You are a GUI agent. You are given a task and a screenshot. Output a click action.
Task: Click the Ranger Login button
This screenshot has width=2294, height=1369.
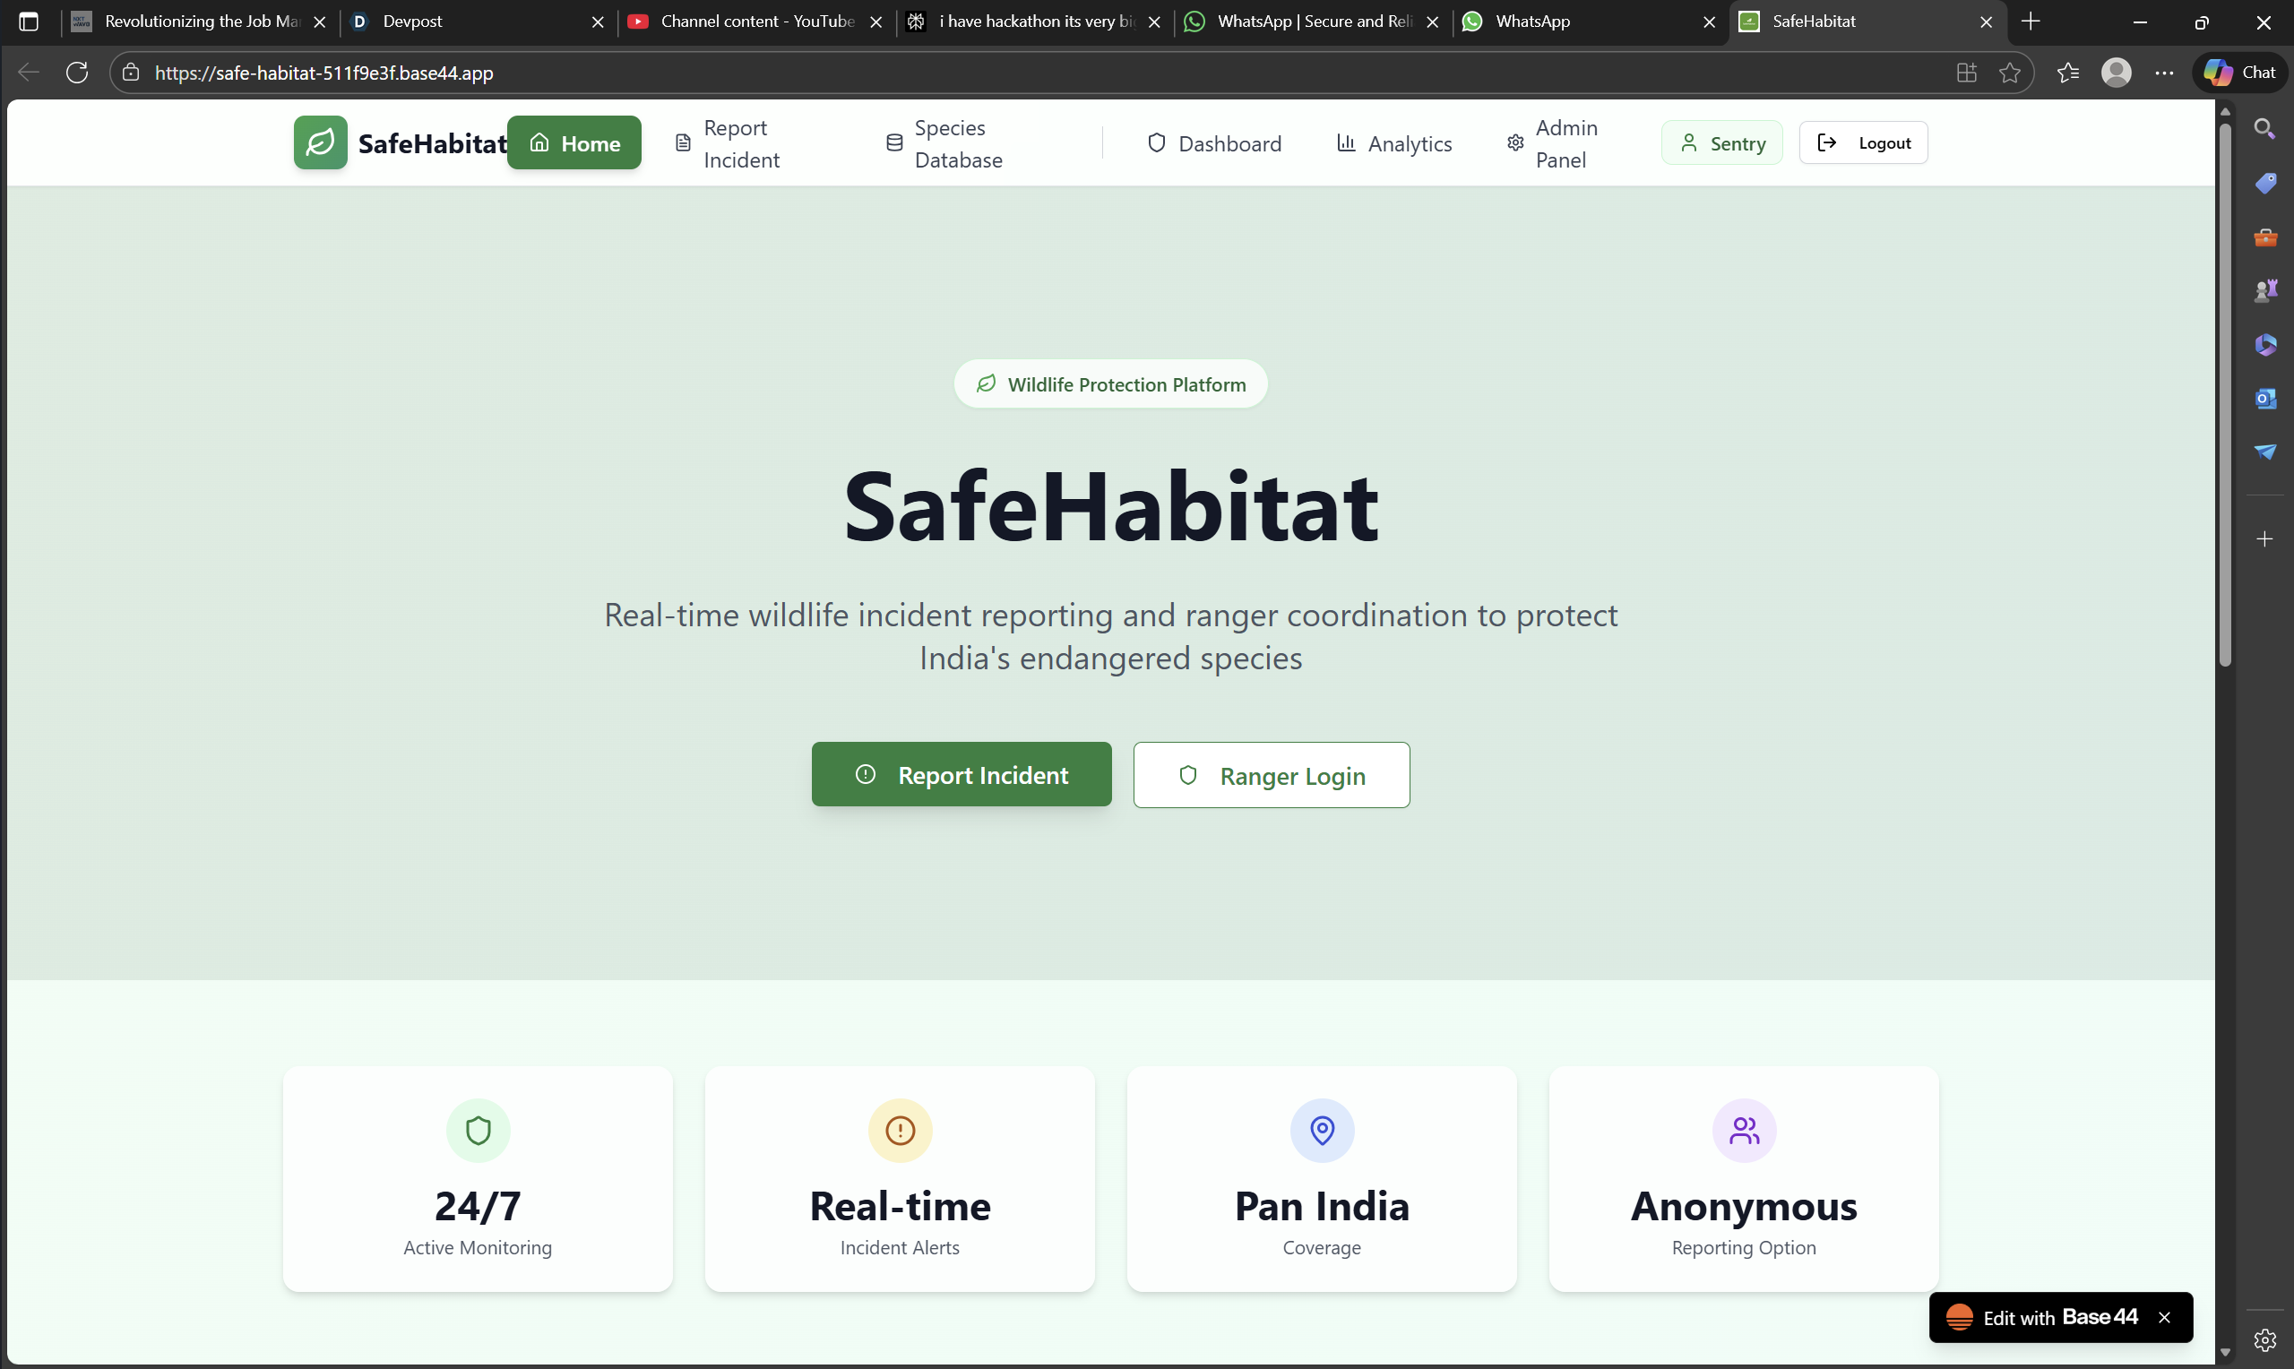(1271, 776)
